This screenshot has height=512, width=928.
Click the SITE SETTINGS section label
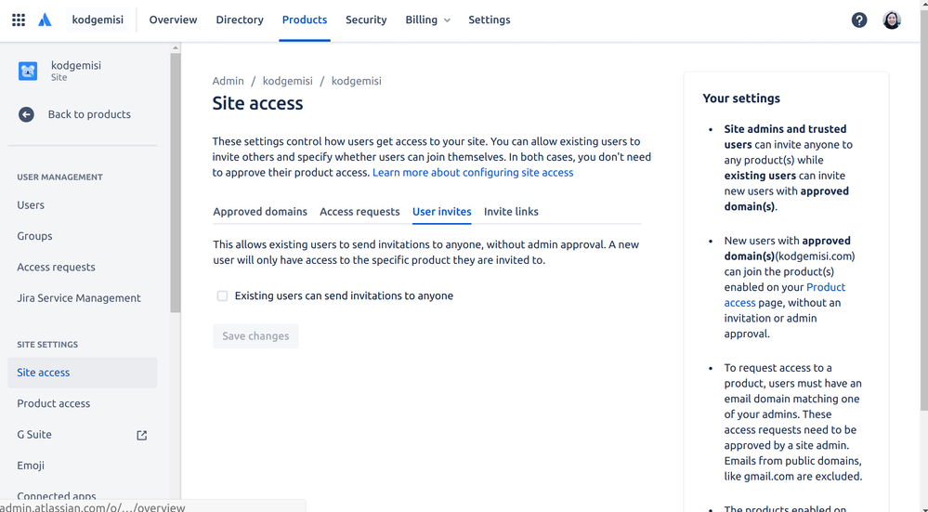click(47, 345)
